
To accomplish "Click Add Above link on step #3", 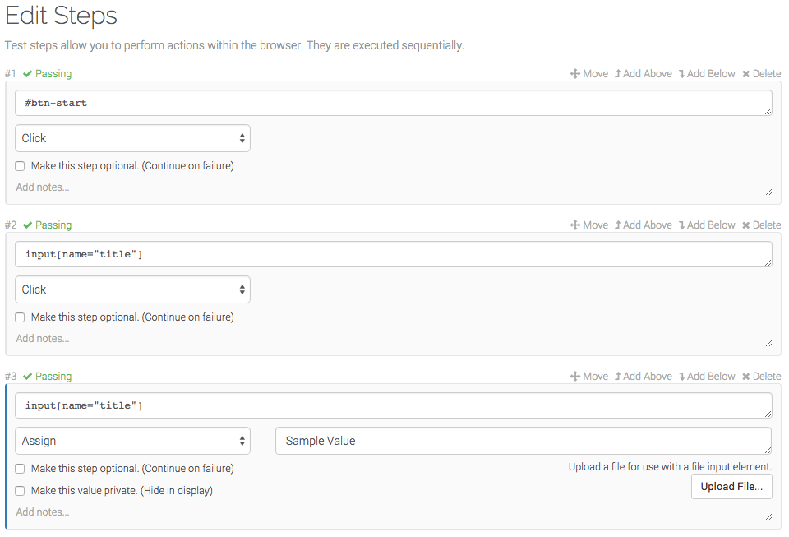I will click(644, 376).
